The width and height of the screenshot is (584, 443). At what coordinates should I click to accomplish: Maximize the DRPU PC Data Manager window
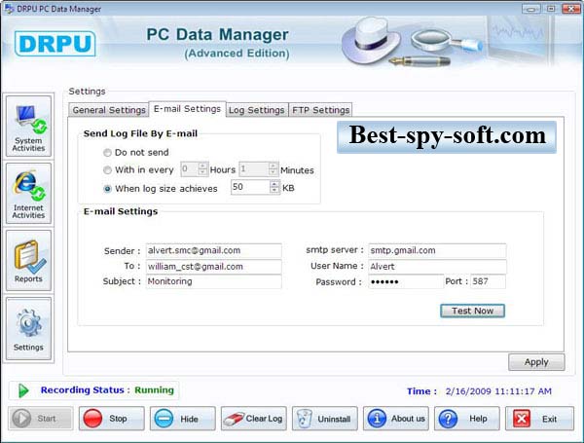551,9
